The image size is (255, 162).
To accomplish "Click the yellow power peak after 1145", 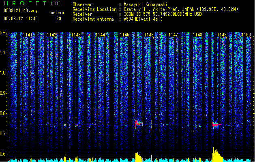I will [x=138, y=157].
